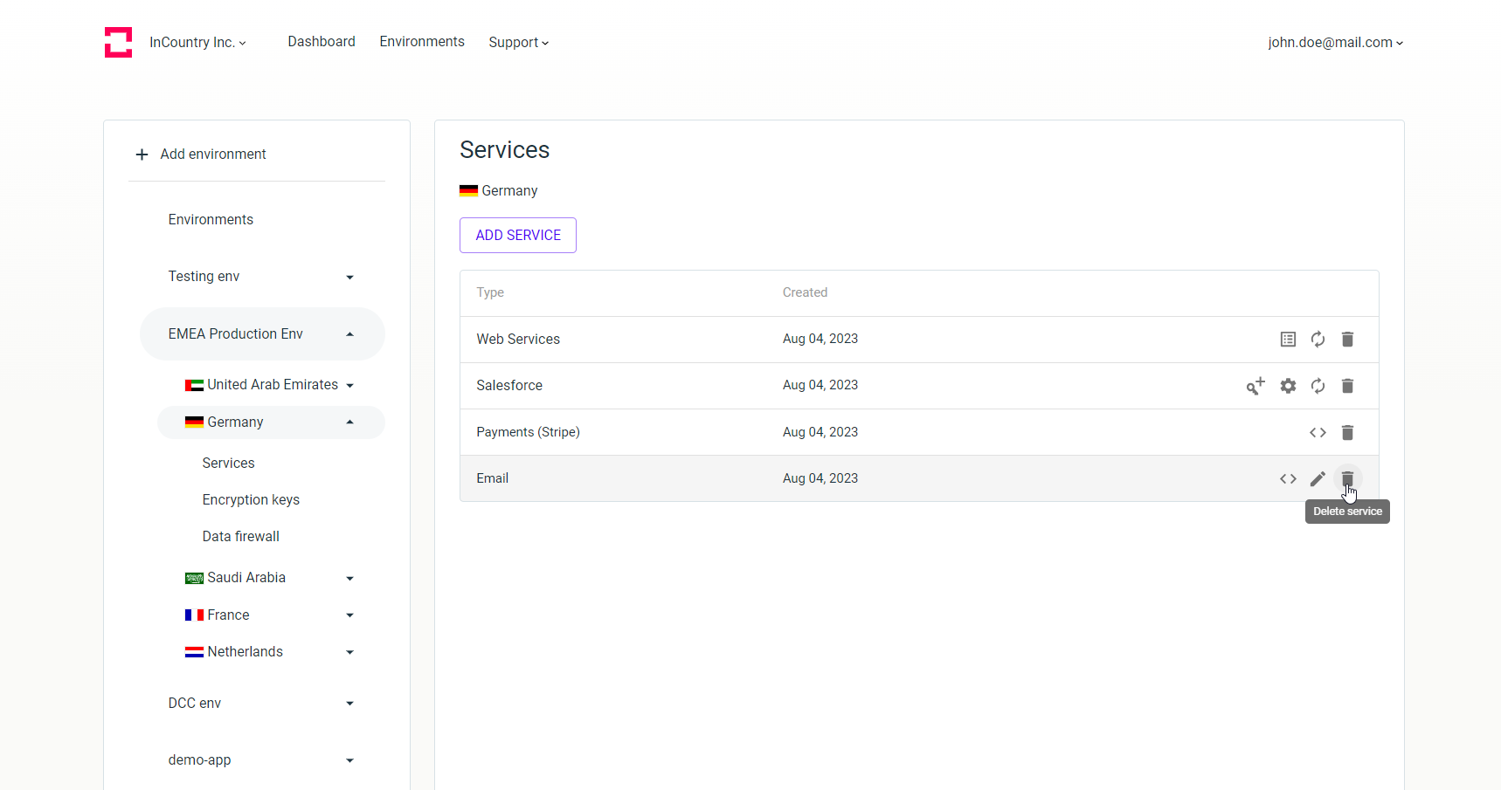1501x790 pixels.
Task: Delete the Email service
Action: click(x=1347, y=478)
